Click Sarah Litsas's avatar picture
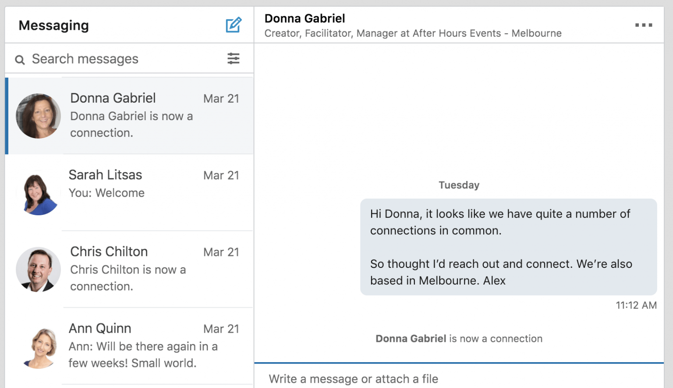 tap(38, 192)
